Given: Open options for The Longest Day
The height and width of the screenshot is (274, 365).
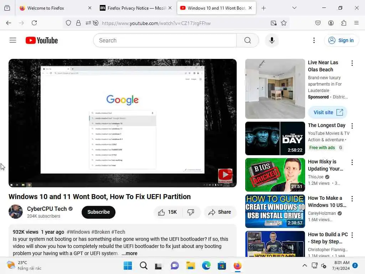Looking at the screenshot, I should pyautogui.click(x=352, y=126).
